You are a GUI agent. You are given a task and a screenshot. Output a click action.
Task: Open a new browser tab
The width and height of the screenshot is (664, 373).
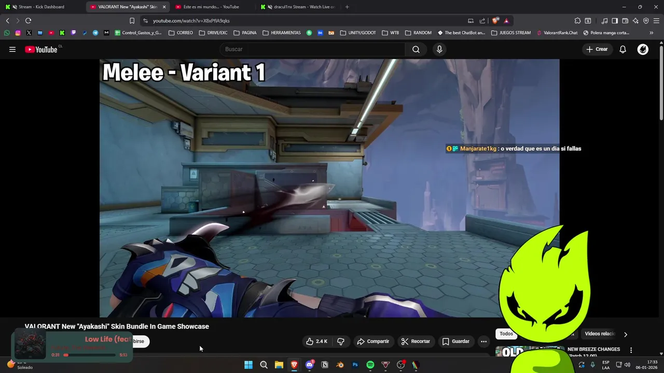[x=347, y=7]
